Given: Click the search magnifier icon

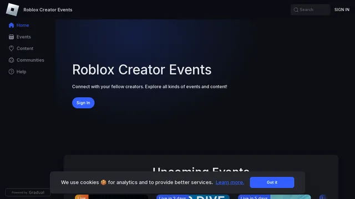Looking at the screenshot, I should [x=296, y=10].
